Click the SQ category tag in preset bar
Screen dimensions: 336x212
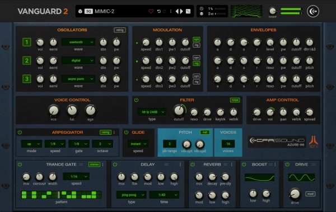[x=88, y=11]
